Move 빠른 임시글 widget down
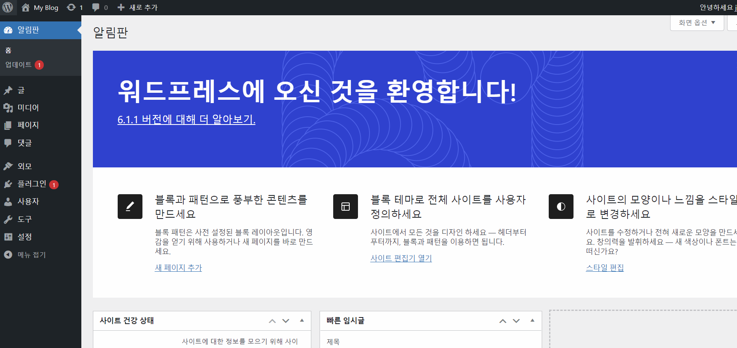 coord(516,321)
